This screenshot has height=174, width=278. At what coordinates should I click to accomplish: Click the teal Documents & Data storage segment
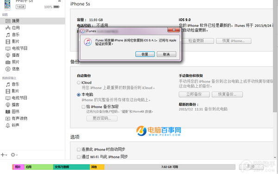(71, 167)
